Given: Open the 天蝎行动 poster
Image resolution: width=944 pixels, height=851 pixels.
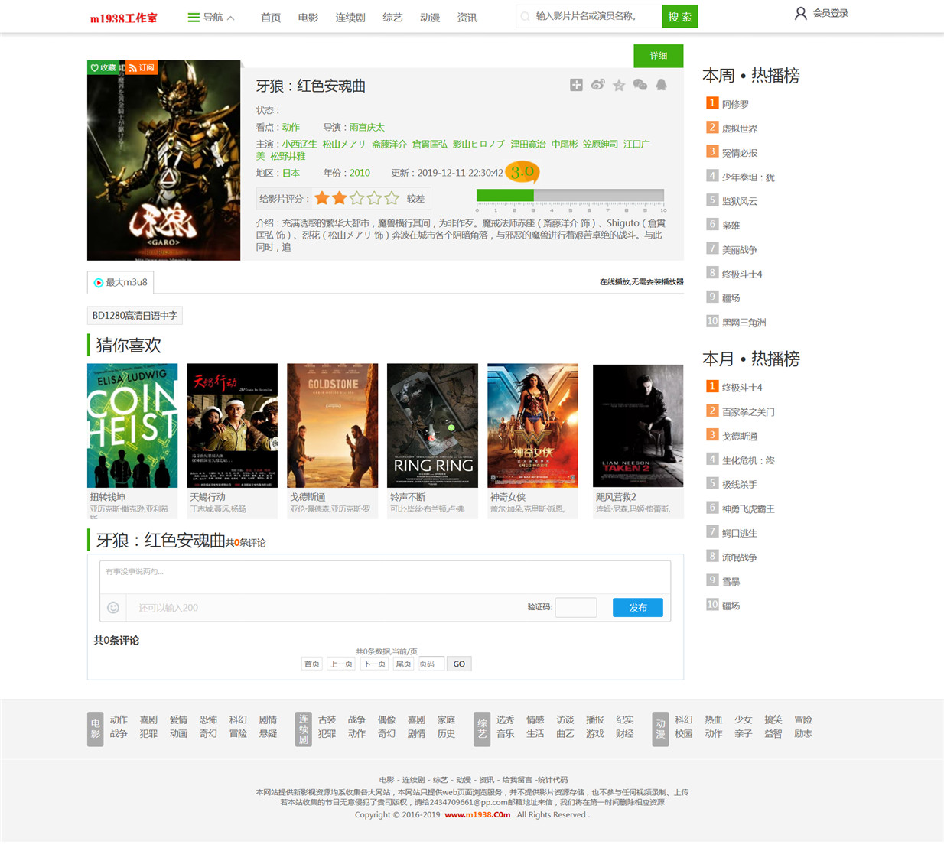Looking at the screenshot, I should (x=233, y=425).
